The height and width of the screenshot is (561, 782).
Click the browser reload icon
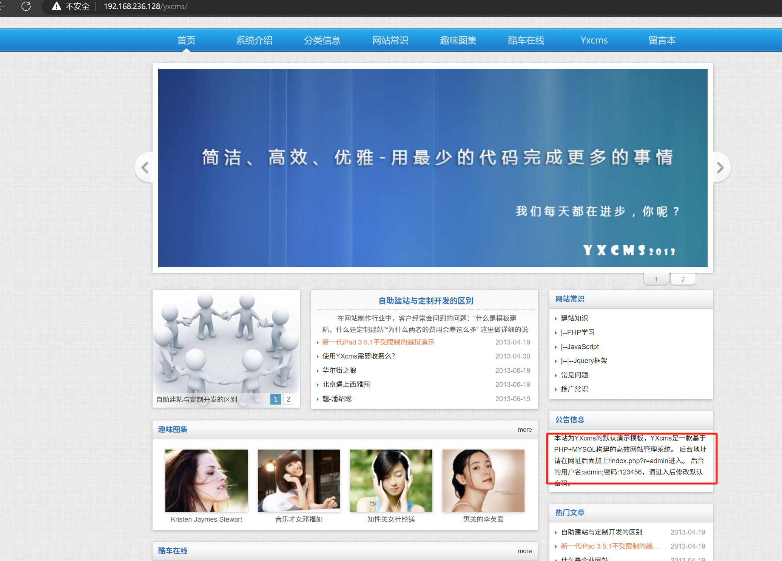[x=26, y=6]
